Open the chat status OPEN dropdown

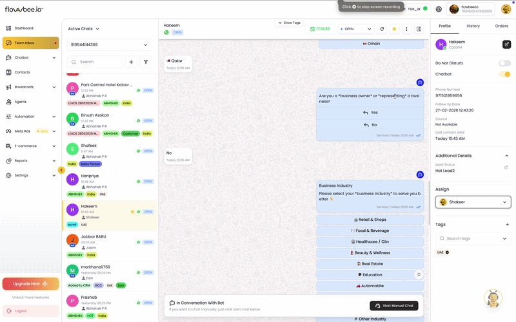pos(355,29)
